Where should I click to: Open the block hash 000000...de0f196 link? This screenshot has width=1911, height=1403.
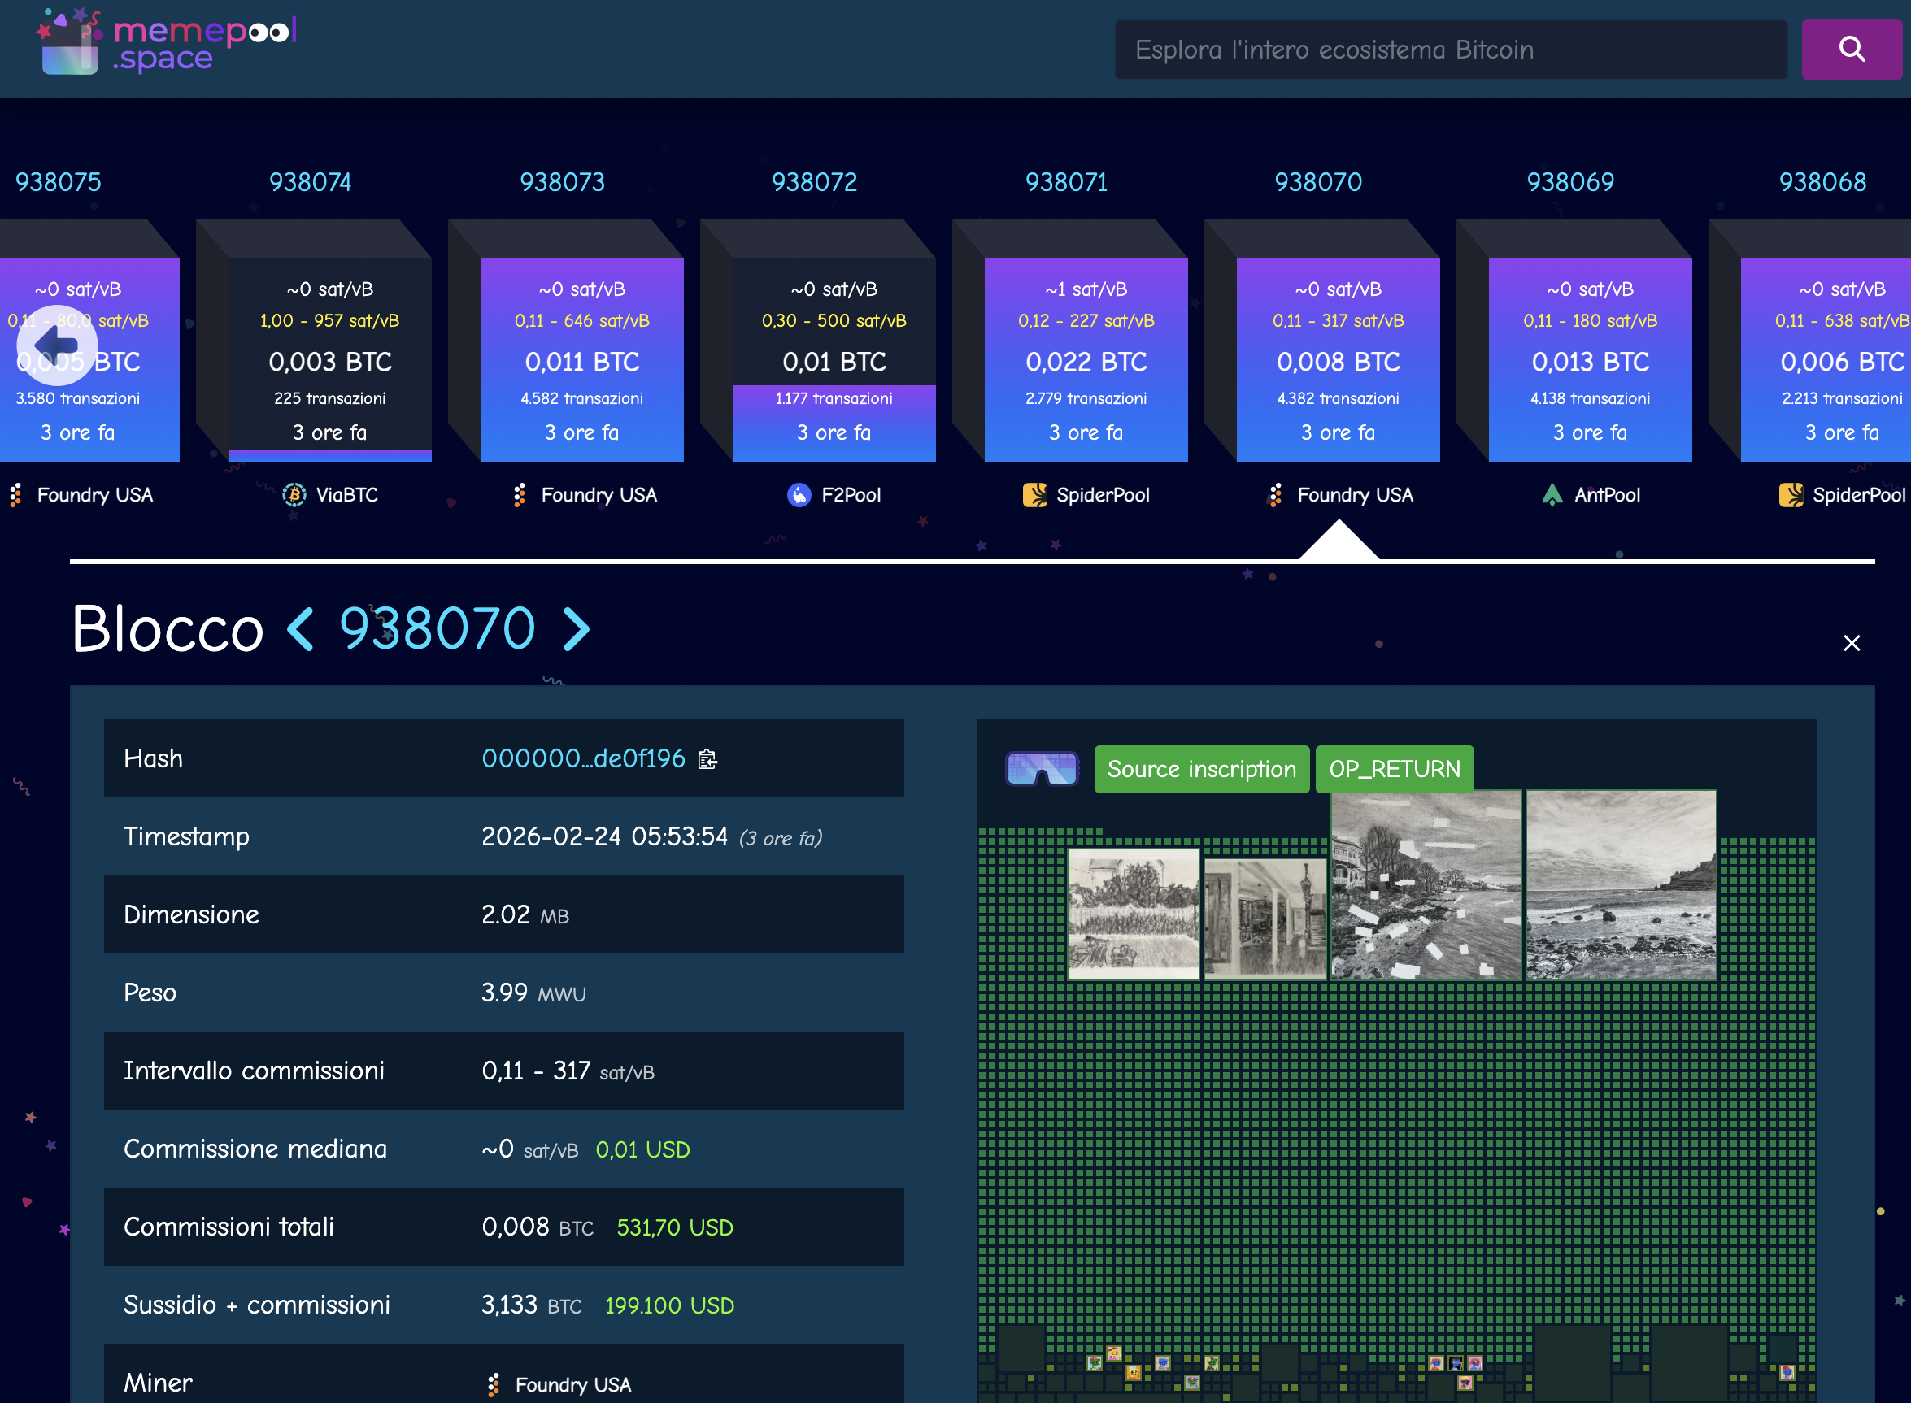[x=583, y=759]
